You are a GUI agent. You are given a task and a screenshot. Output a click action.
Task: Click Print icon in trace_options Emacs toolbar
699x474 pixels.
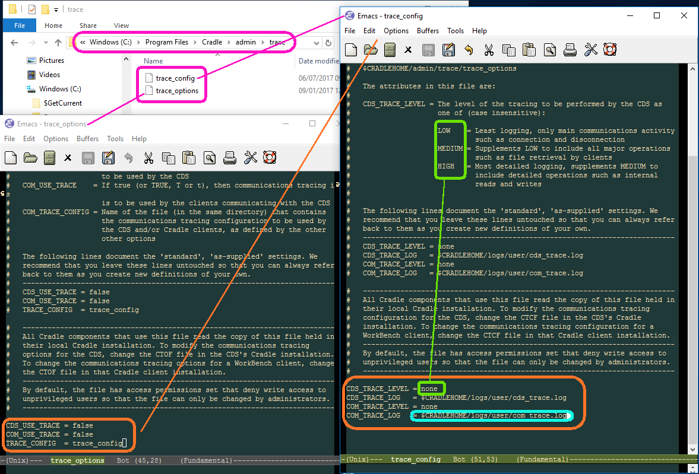click(230, 158)
